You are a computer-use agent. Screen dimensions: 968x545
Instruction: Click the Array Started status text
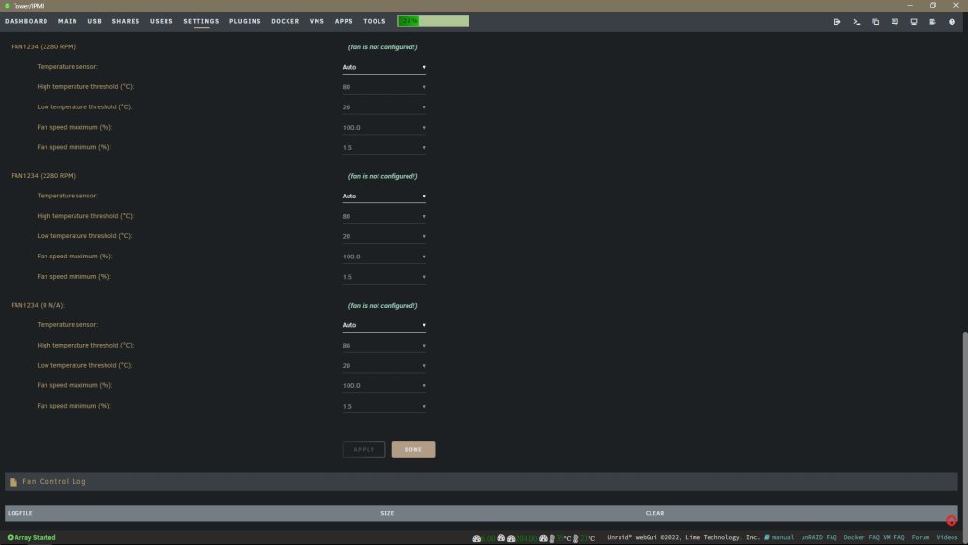(35, 537)
